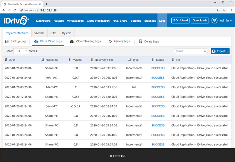
Task: Open Backup Logs sub-tab
Action: [16, 41]
